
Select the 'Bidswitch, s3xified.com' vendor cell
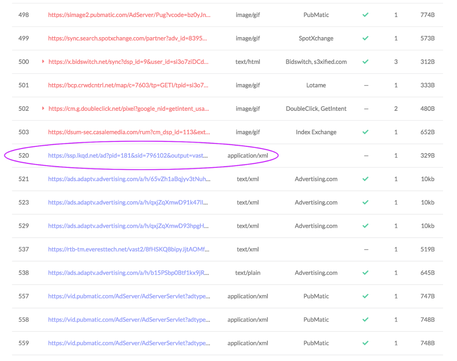click(x=316, y=62)
